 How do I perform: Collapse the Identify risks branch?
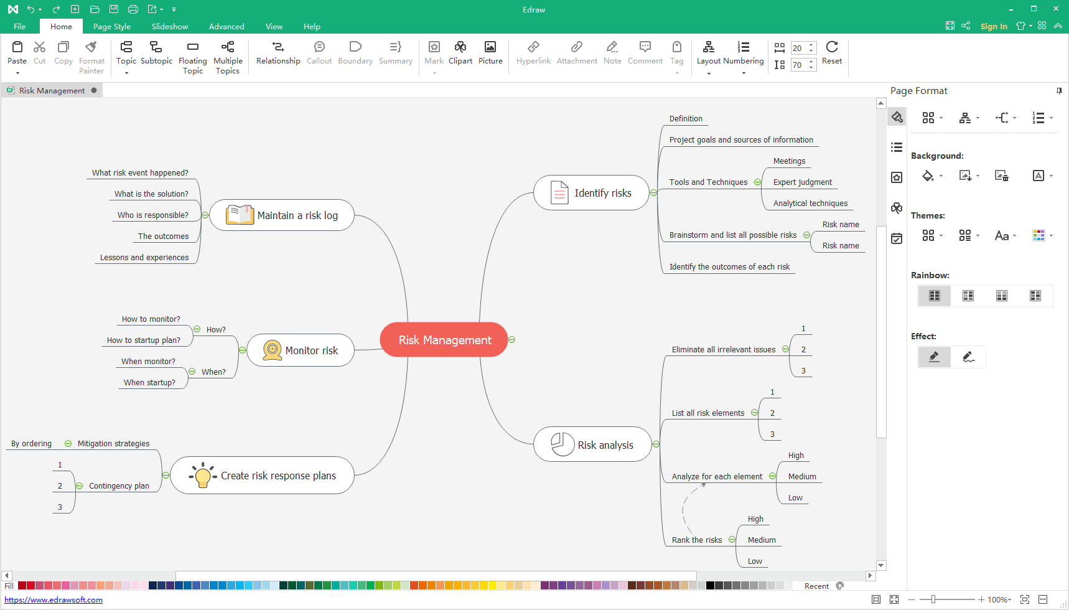pos(653,193)
